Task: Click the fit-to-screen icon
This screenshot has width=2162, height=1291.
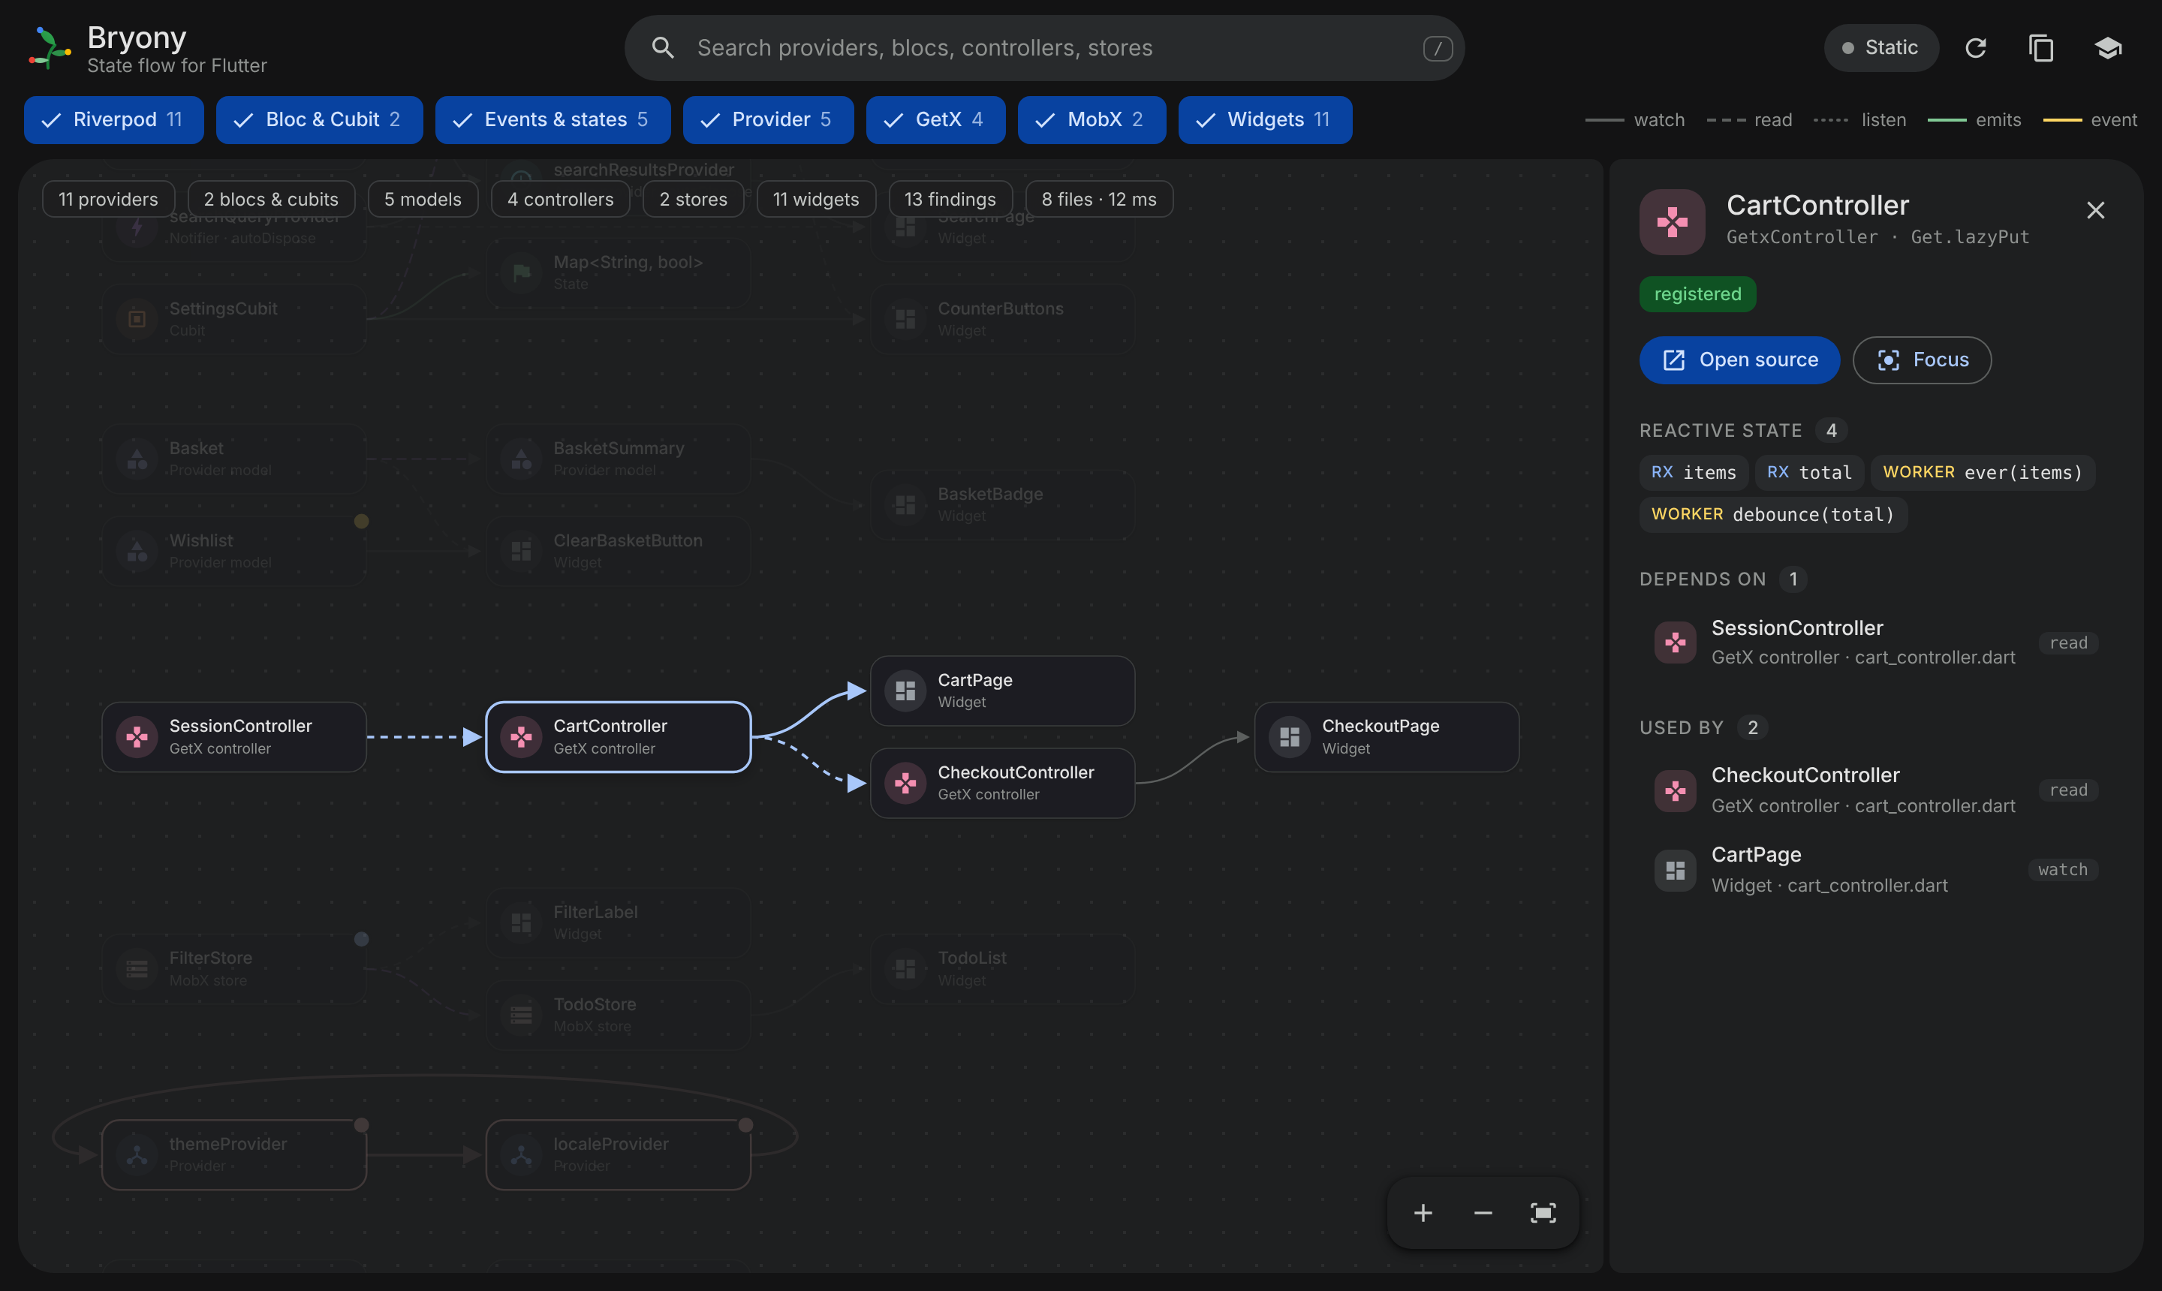Action: click(x=1543, y=1213)
